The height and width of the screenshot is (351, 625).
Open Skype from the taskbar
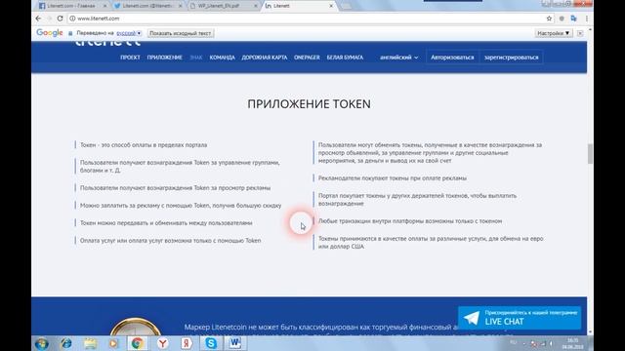(x=211, y=343)
